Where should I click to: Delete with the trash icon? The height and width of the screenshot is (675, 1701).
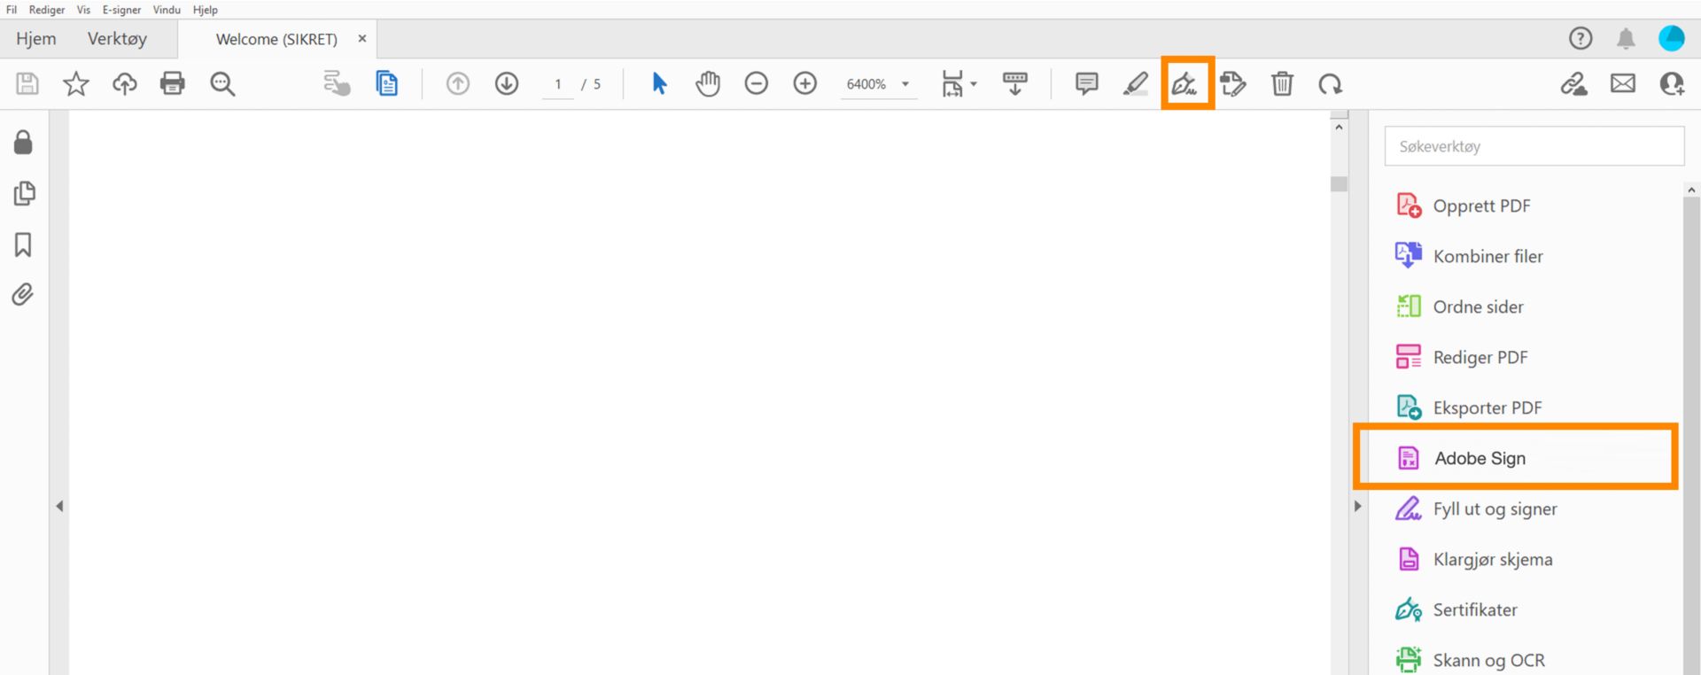point(1282,84)
